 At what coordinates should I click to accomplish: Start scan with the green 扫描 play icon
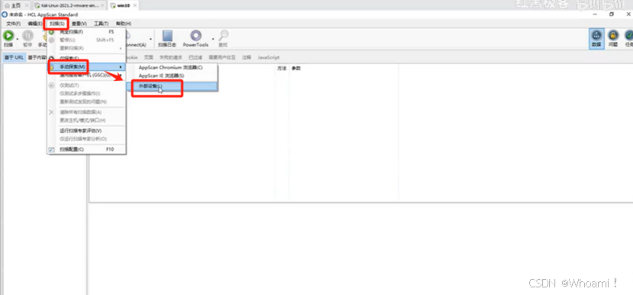tap(8, 36)
